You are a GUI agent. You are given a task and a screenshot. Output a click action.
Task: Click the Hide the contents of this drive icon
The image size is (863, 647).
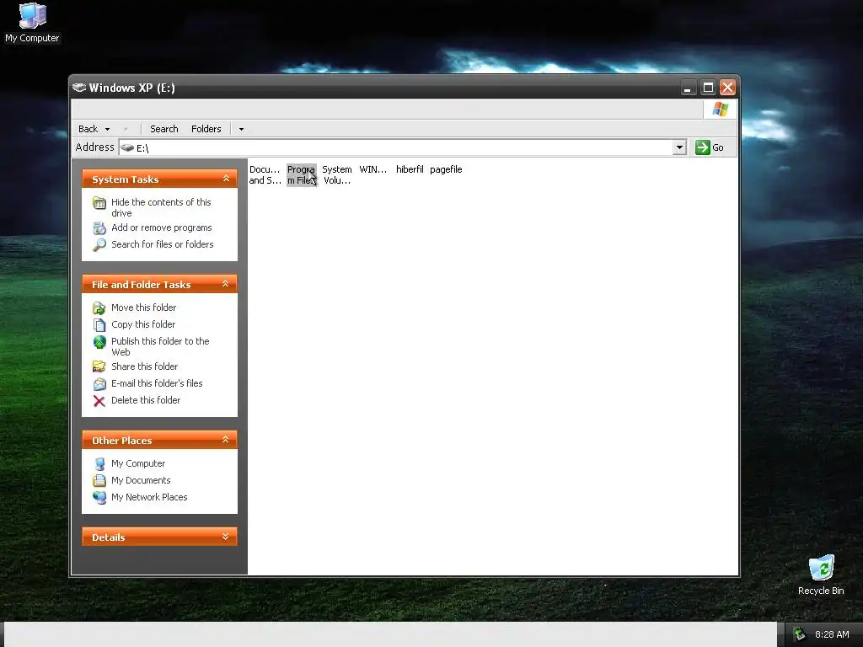(99, 203)
